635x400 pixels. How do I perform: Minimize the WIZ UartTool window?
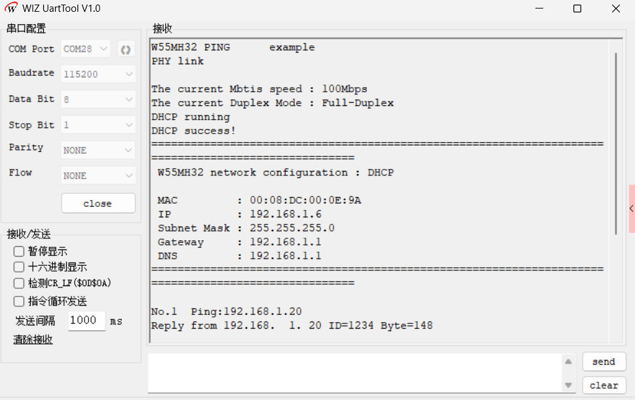pyautogui.click(x=539, y=9)
